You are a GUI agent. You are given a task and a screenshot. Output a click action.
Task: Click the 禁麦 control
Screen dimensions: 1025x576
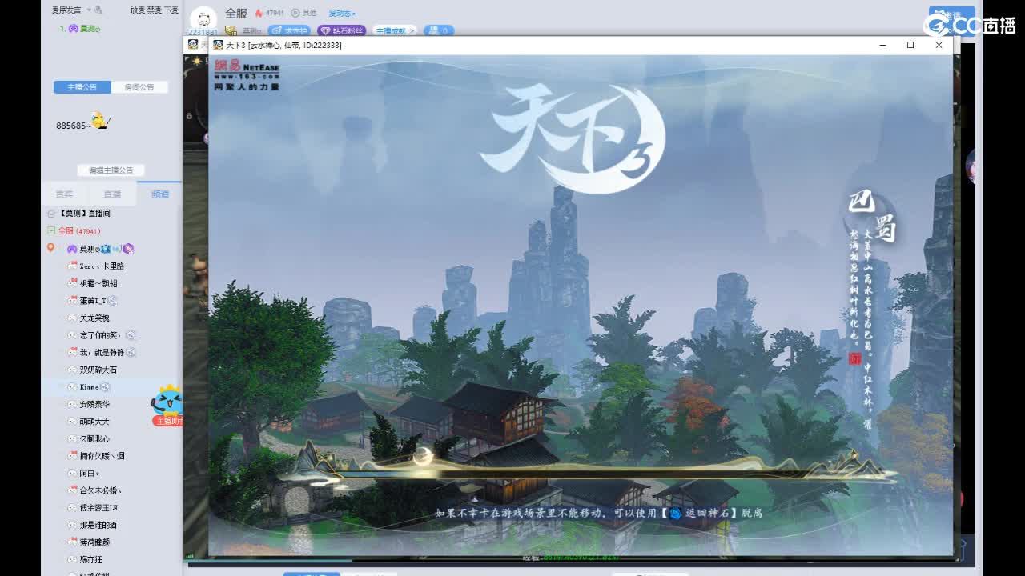154,10
